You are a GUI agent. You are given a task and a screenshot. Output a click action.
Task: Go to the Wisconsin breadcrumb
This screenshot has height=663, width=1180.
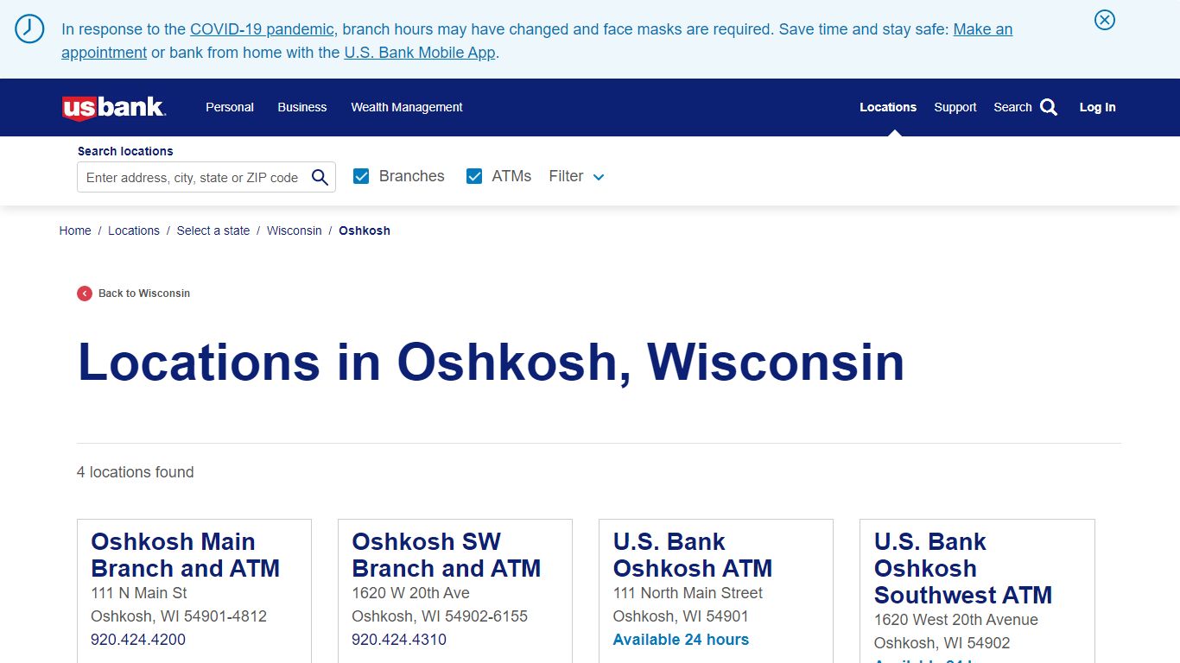(295, 230)
